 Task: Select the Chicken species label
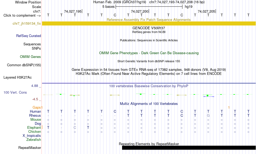coord(34,131)
